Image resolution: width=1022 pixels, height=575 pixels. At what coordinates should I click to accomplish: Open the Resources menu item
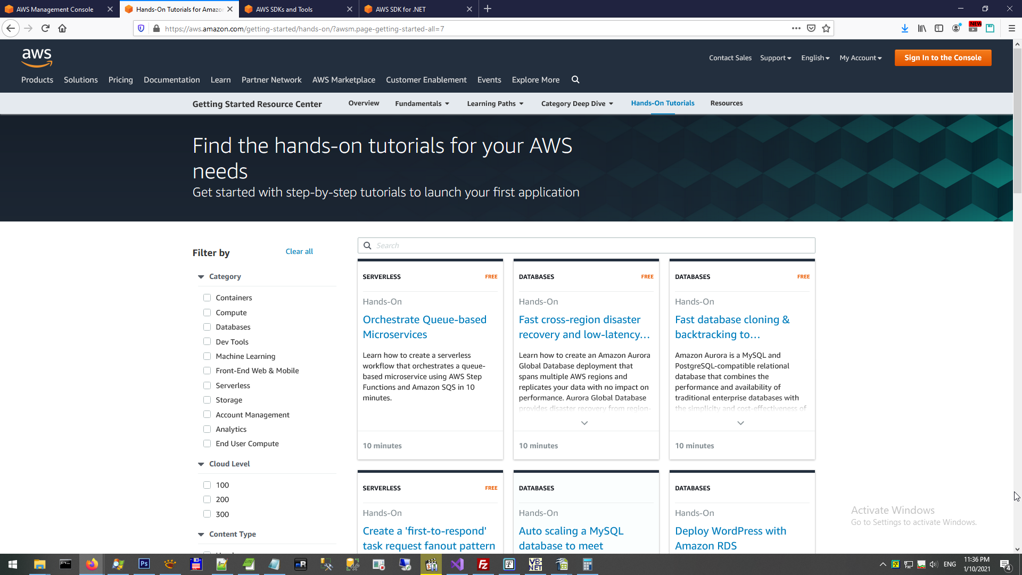pyautogui.click(x=726, y=103)
